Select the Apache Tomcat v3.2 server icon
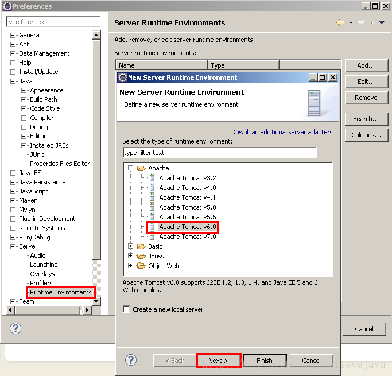Screen dimensions: 392x376 tap(152, 178)
